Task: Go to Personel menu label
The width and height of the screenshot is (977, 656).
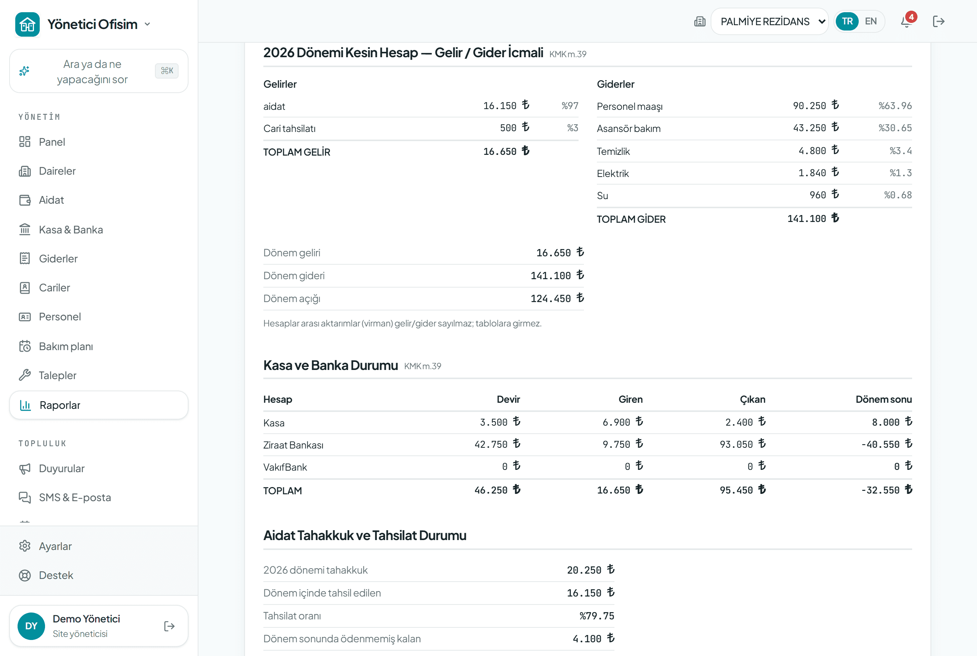Action: coord(60,317)
